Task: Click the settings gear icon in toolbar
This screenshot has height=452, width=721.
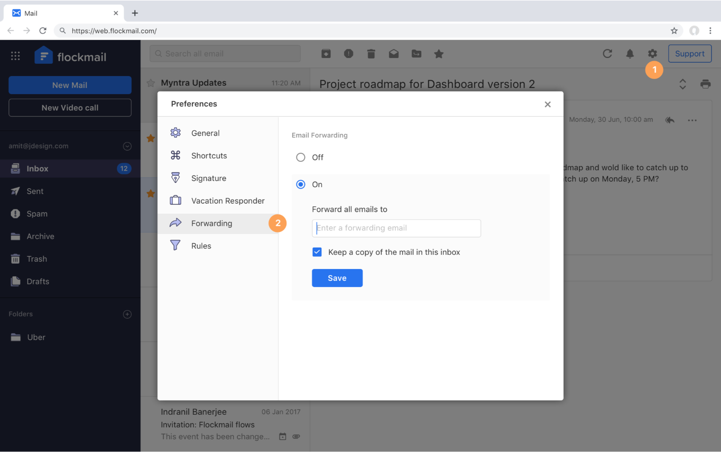Action: (x=652, y=54)
